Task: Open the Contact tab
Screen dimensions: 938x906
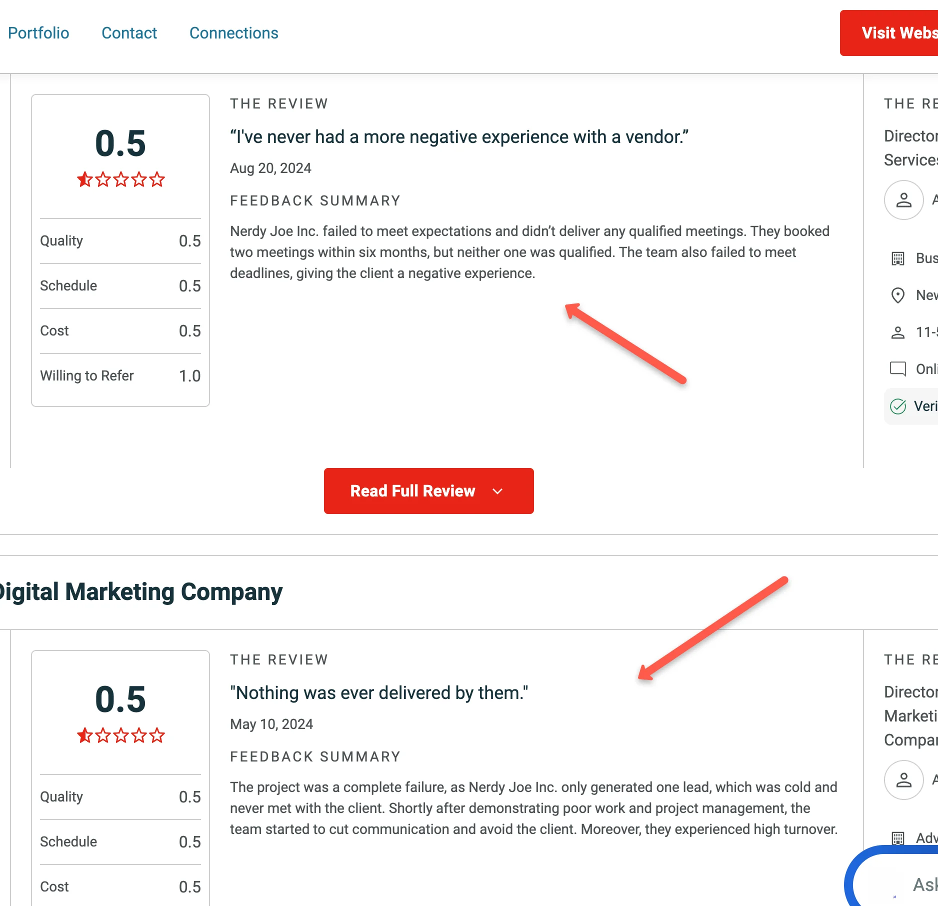Action: [129, 33]
